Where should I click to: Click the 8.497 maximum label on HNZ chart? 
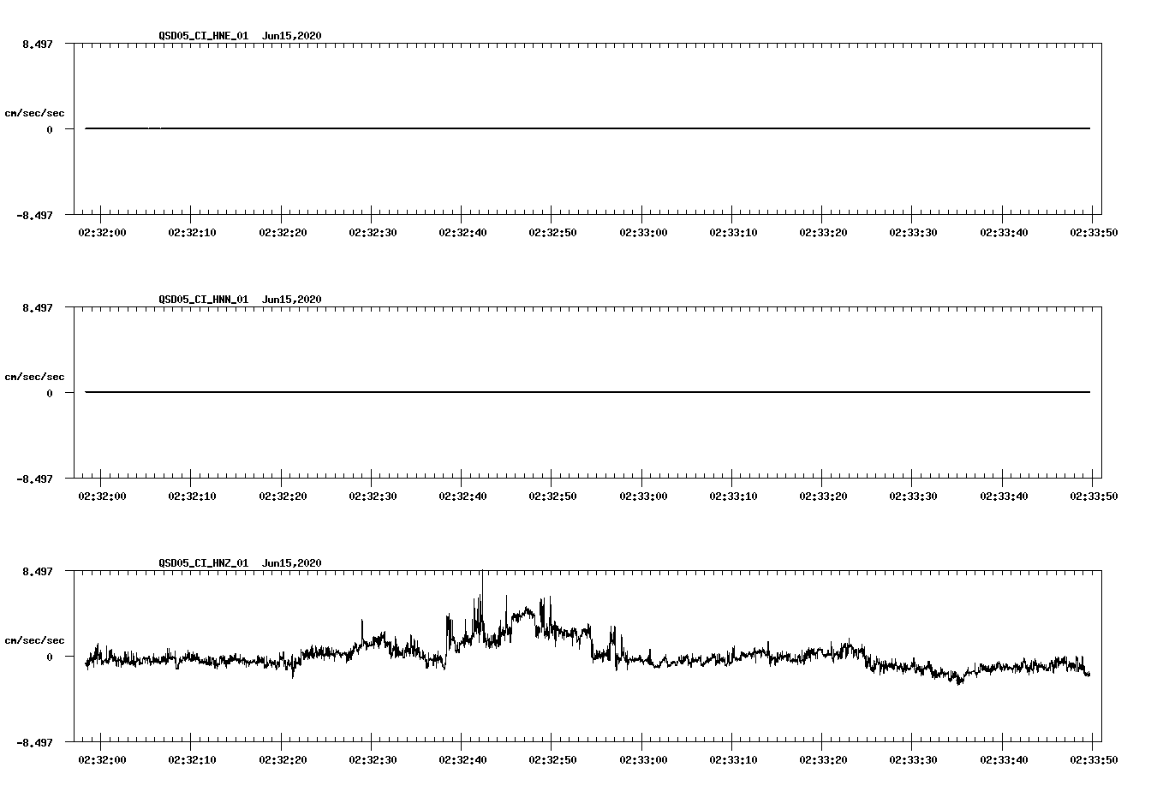click(37, 571)
